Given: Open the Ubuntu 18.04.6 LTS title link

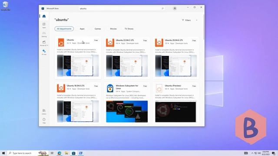Looking at the screenshot, I should click(x=76, y=86).
